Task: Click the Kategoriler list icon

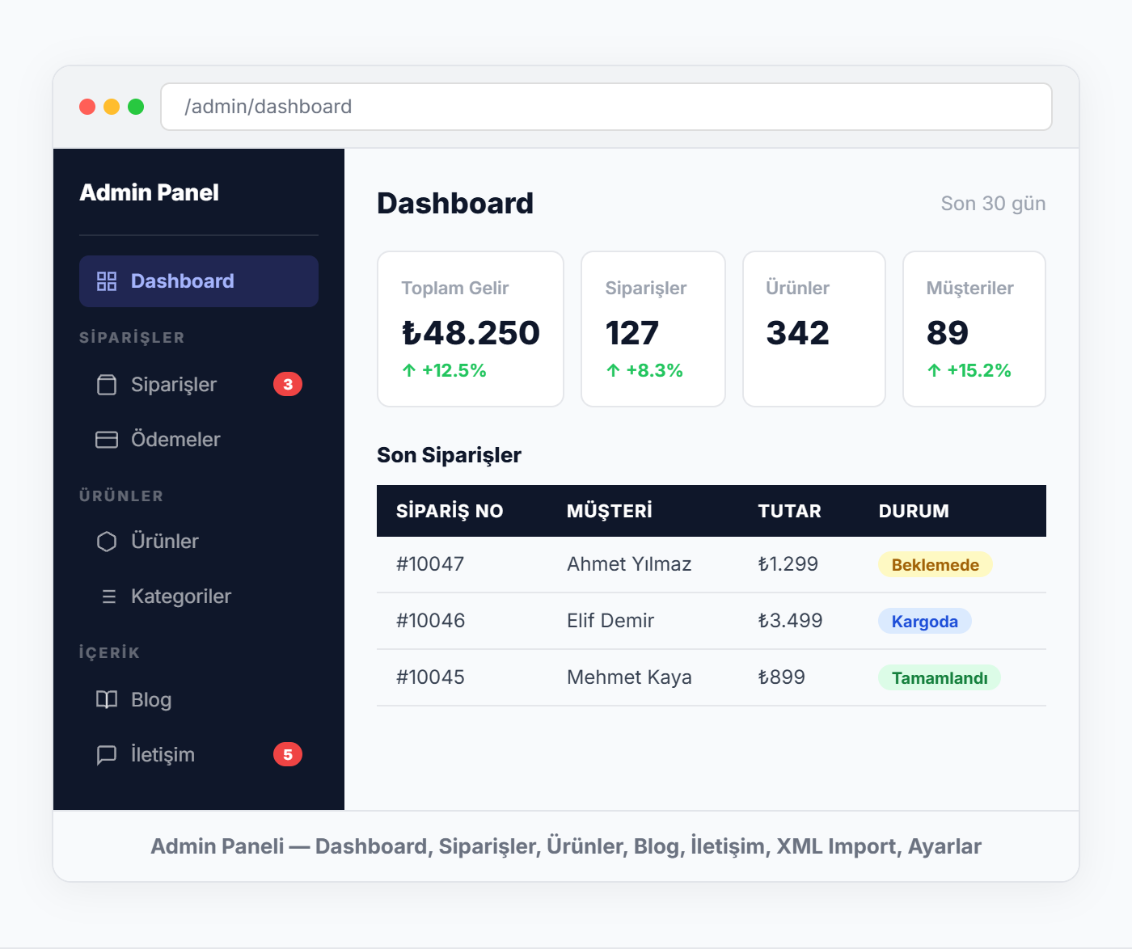Action: tap(108, 597)
